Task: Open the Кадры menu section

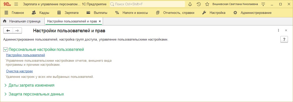Action: [41, 13]
